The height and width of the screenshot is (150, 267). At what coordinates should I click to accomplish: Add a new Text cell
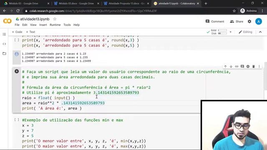pyautogui.click(x=30, y=32)
